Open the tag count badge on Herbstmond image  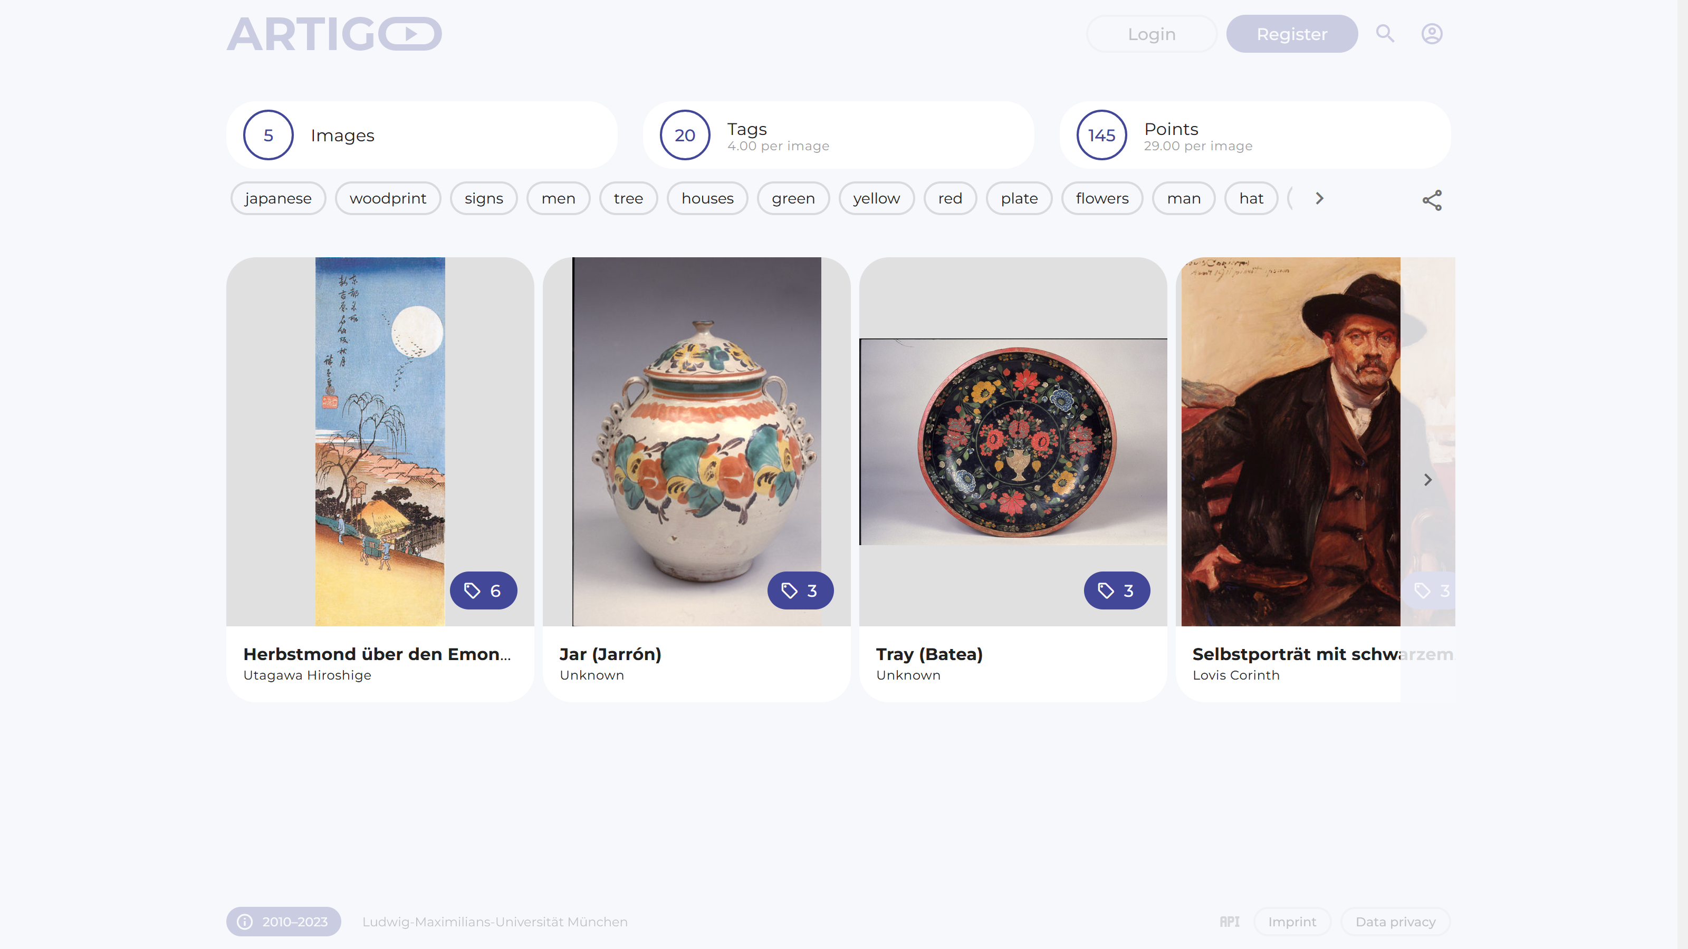coord(483,590)
